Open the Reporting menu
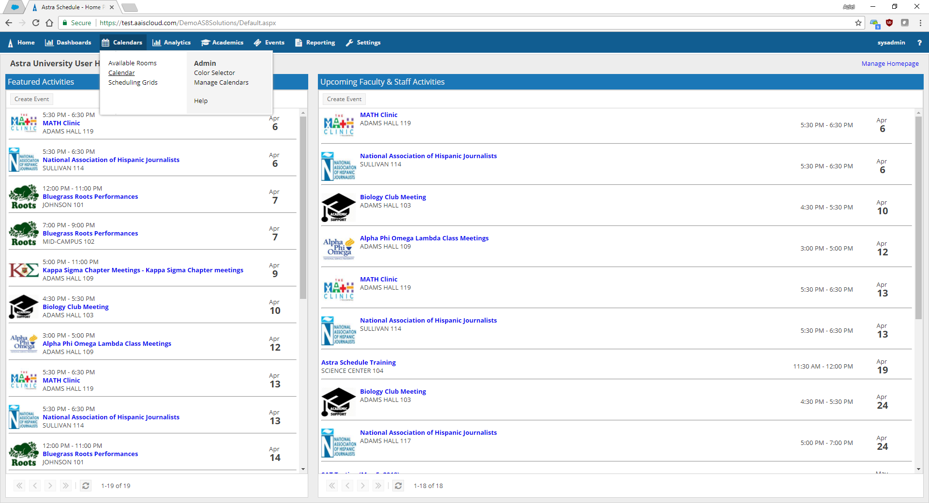 pos(315,43)
